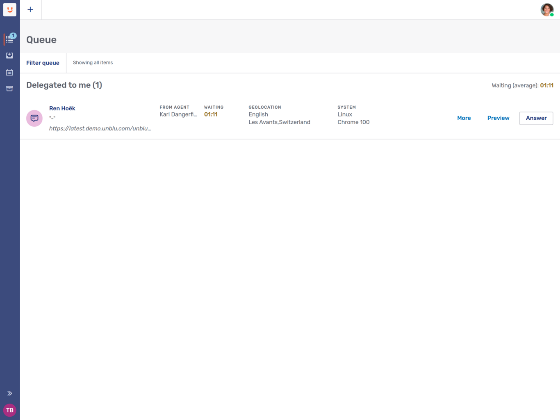Viewport: 560px width, 420px height.
Task: Click the Showing all items label
Action: click(93, 62)
